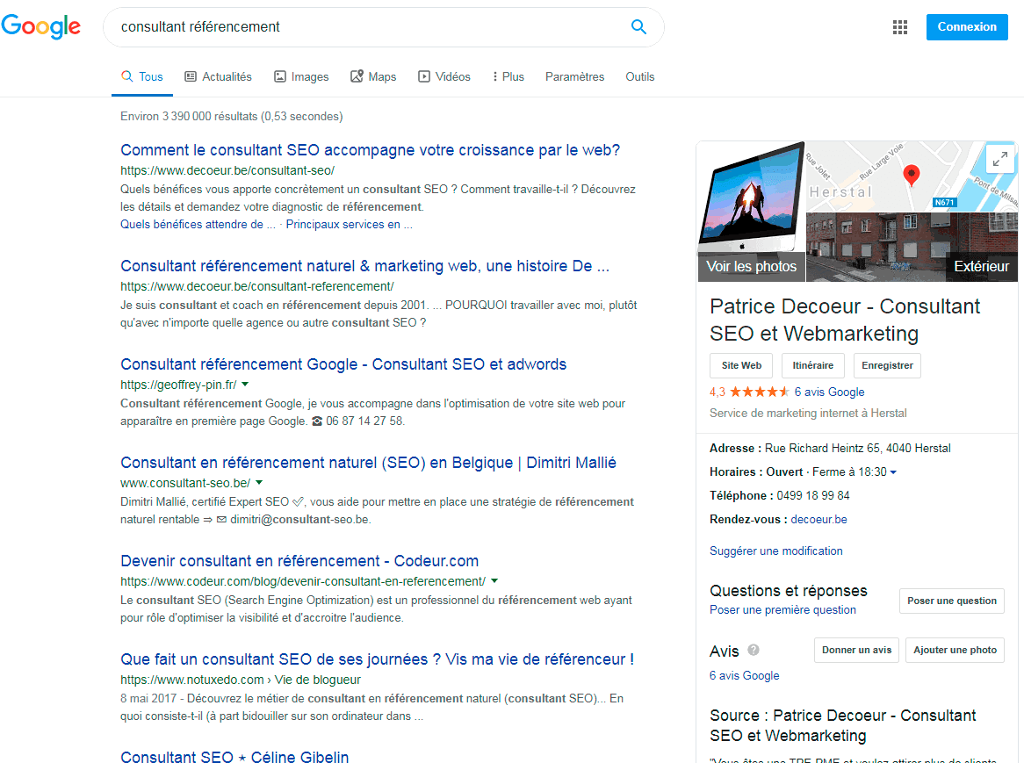This screenshot has height=763, width=1024.
Task: Click sitelink Quels bénéfices attendre de
Action: pyautogui.click(x=198, y=225)
